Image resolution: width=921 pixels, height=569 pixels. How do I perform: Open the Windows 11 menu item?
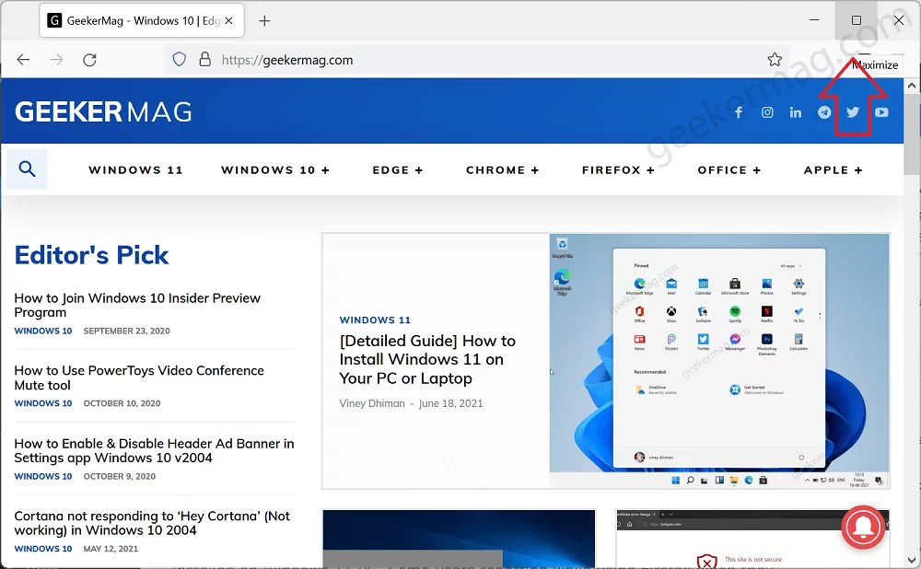click(135, 169)
